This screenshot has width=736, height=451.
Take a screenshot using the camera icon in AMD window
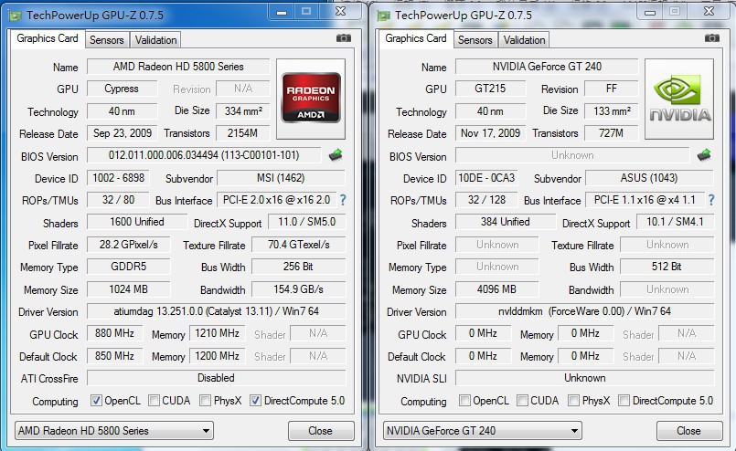pyautogui.click(x=344, y=38)
